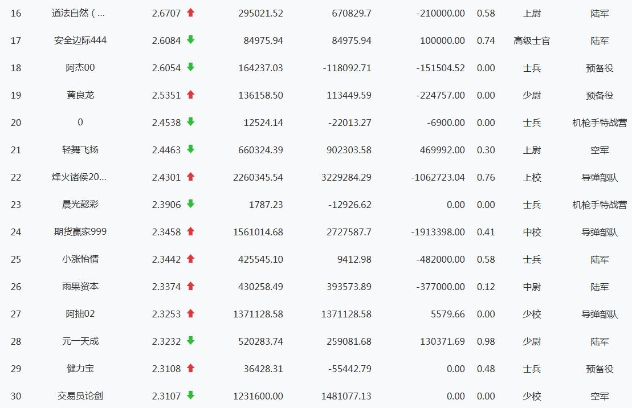Viewport: 632px width, 408px height.
Task: Click red up arrow in 黄良龙 row
Action: (x=191, y=95)
